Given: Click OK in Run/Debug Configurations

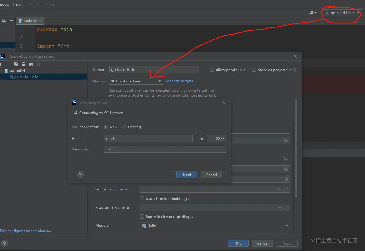Looking at the screenshot, I should [x=238, y=243].
